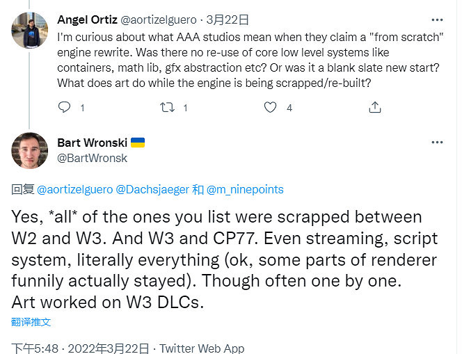The image size is (462, 354).
Task: Retweet Angel Ortiz's tweet
Action: tap(168, 107)
